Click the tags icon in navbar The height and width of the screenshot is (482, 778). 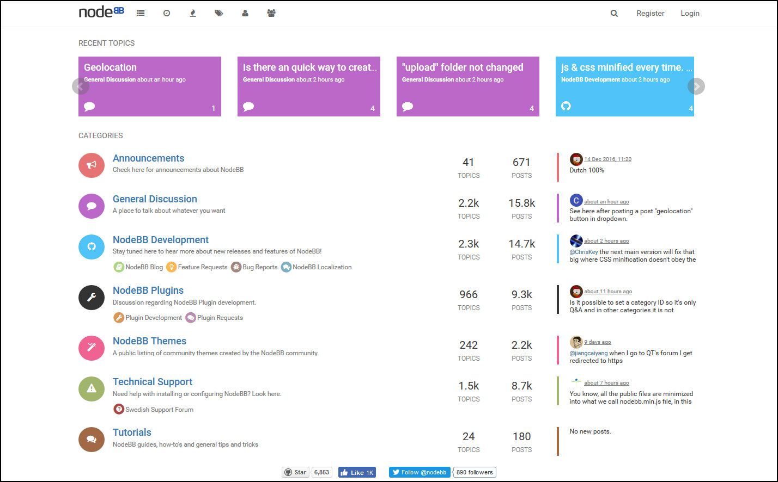(x=219, y=13)
